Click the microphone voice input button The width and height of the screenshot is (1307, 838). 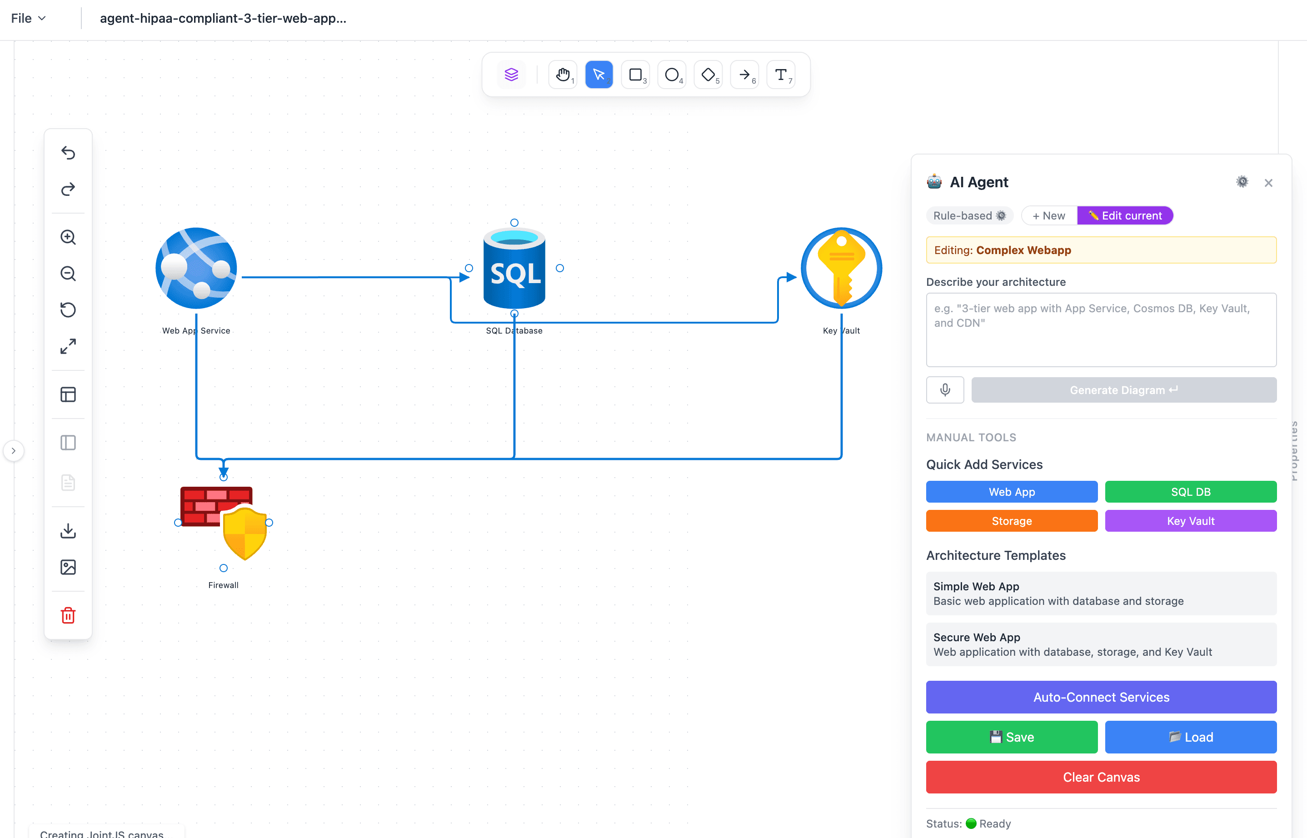(945, 389)
